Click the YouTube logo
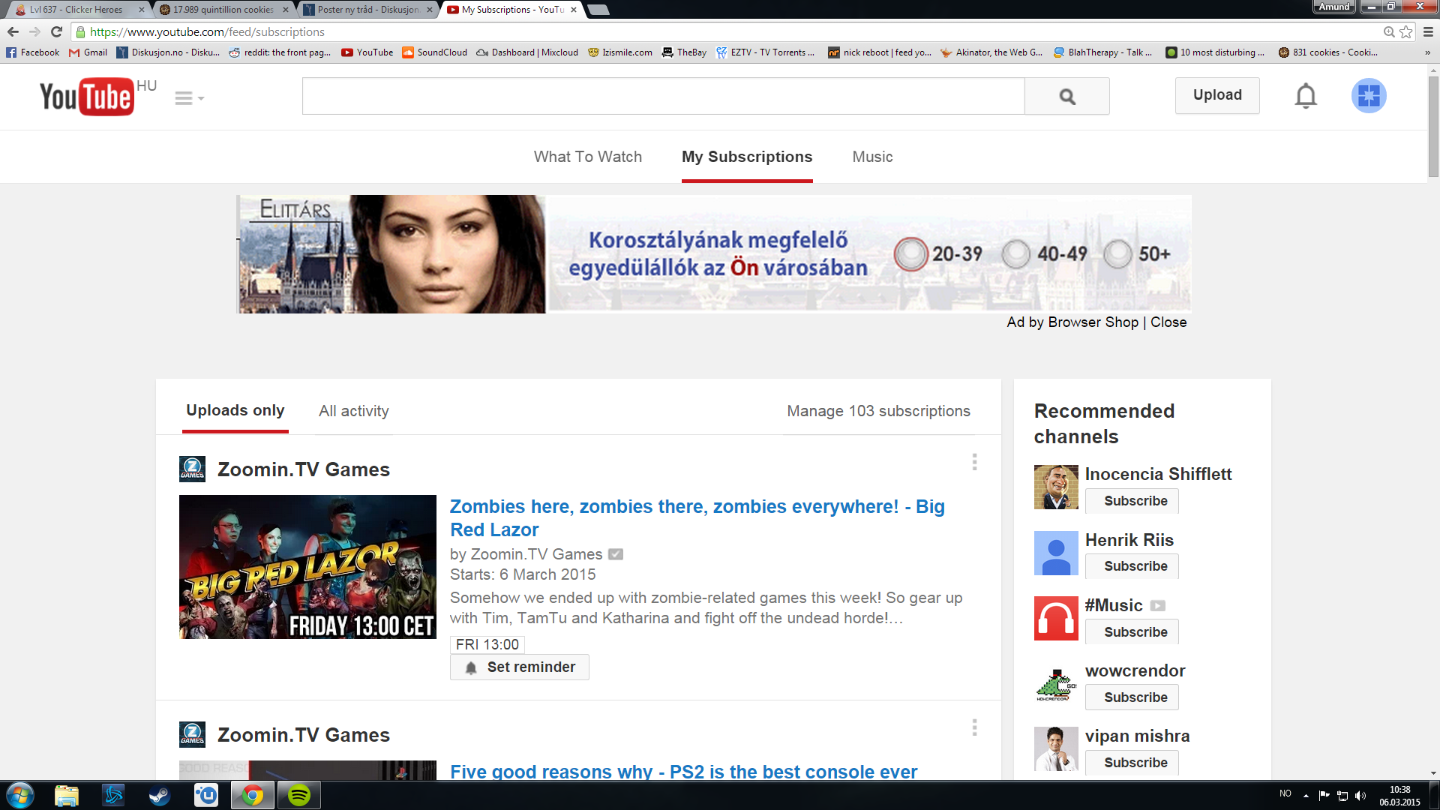The width and height of the screenshot is (1440, 810). point(87,97)
